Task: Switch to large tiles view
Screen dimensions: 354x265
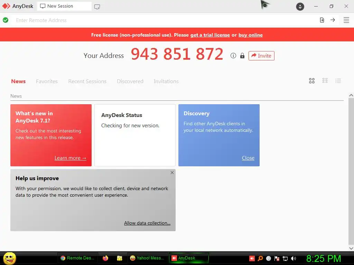Action: click(x=312, y=81)
